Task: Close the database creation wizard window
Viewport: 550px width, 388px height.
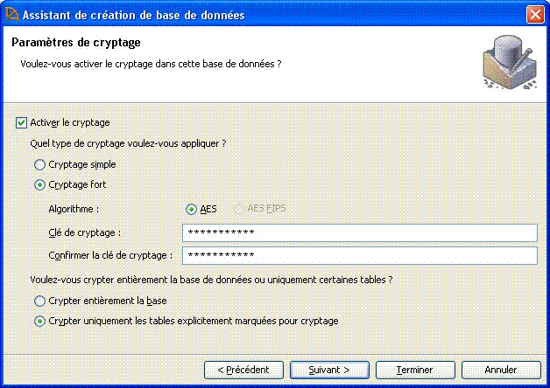Action: (x=534, y=15)
